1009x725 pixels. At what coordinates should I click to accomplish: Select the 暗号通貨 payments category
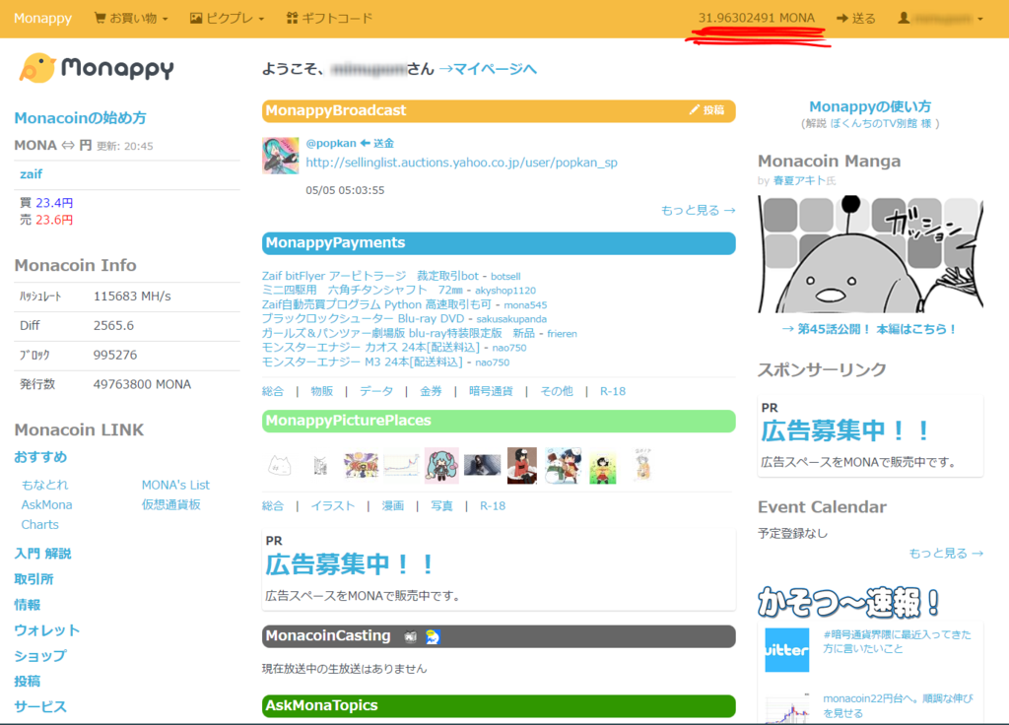491,391
